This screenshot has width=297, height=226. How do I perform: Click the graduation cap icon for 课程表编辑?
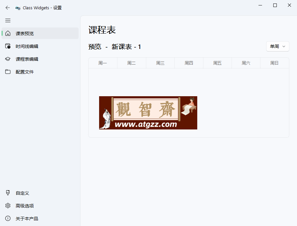click(x=8, y=59)
